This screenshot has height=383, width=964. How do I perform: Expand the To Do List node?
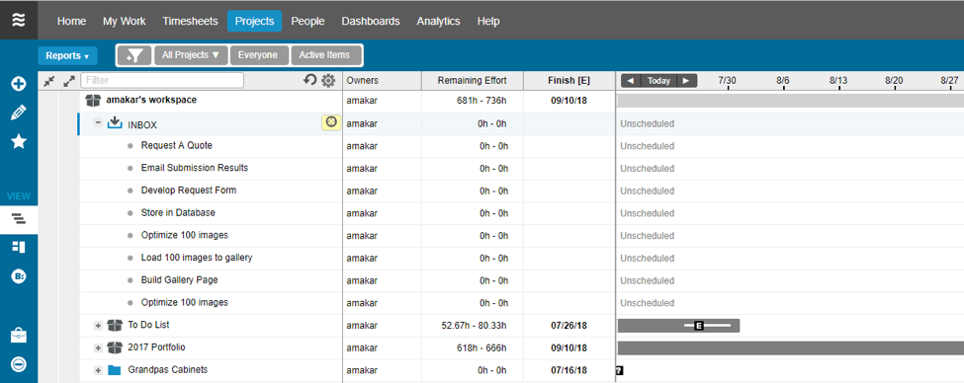pos(98,326)
